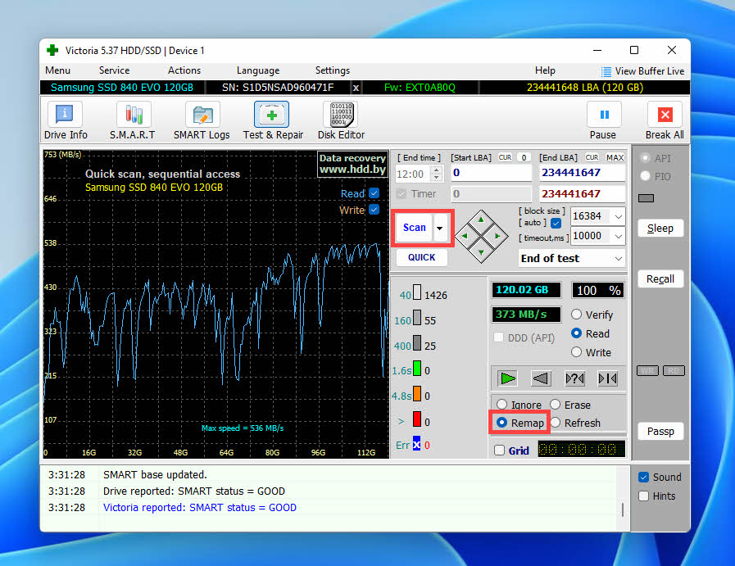The width and height of the screenshot is (735, 566).
Task: Click the 0 button by Start LBA
Action: pos(524,157)
